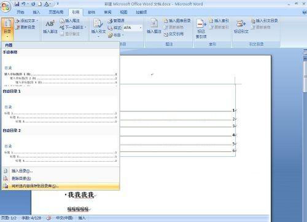Click 更新表格 in the 引文目录 group
The image size is (307, 222).
tap(261, 27)
